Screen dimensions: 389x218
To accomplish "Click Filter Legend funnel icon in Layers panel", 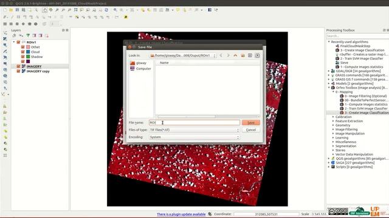I will [x=28, y=36].
